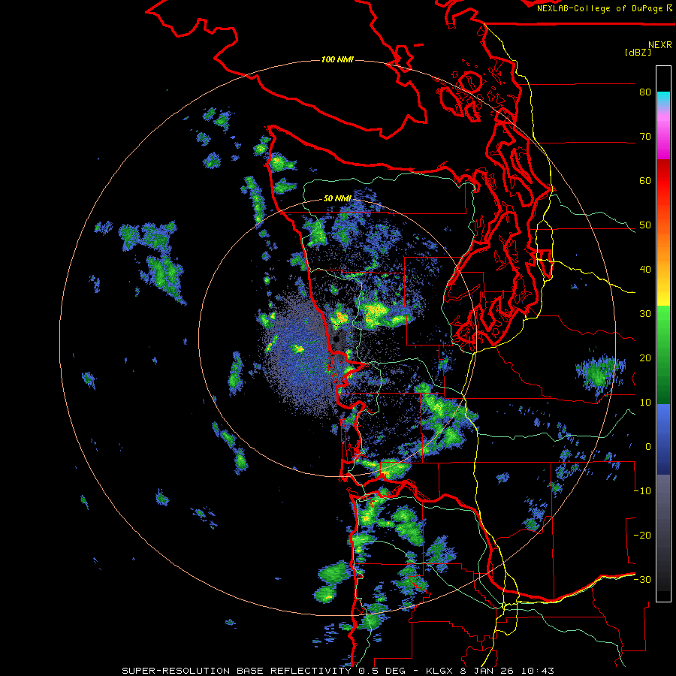
Task: Click the black radar site dot at ring center
Action: click(336, 340)
